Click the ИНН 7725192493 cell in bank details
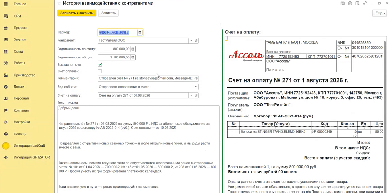 tap(286, 57)
